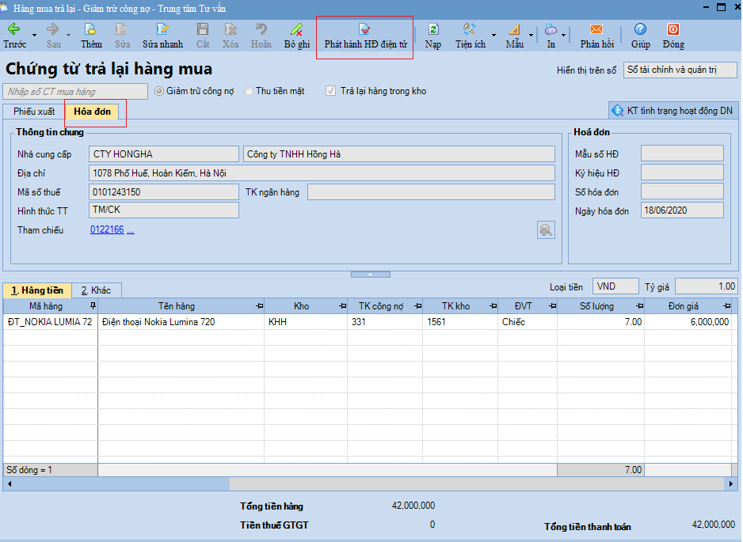This screenshot has height=542, width=743.
Task: Send feedback via Phản hồi
Action: click(596, 36)
